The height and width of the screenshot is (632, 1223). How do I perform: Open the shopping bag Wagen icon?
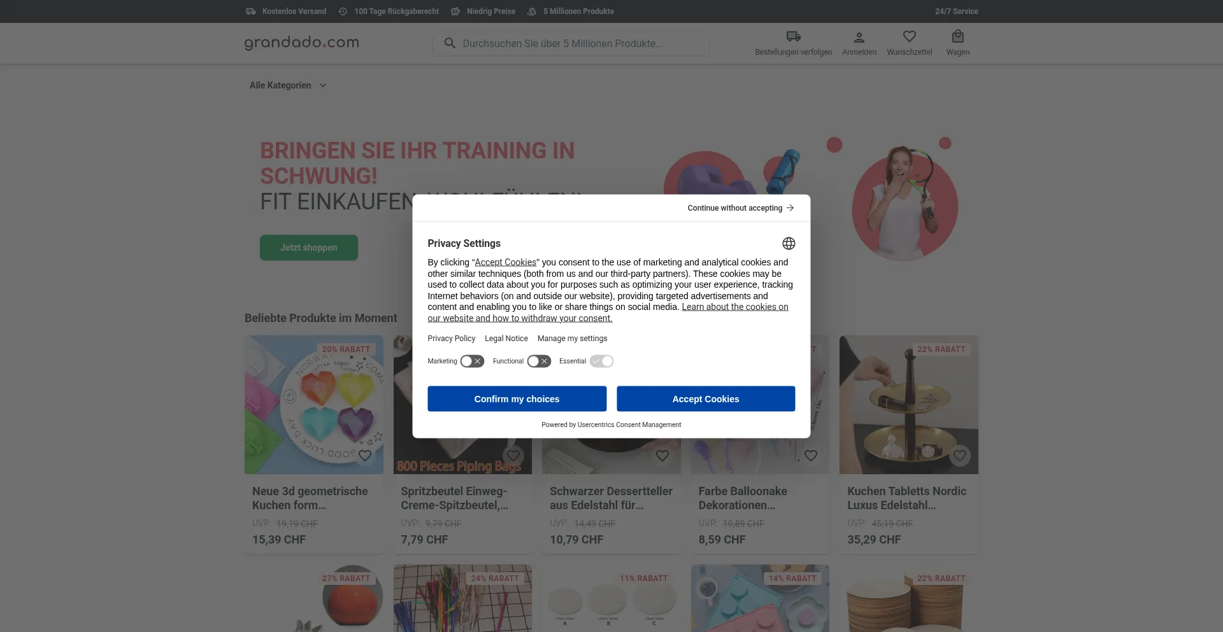(957, 37)
